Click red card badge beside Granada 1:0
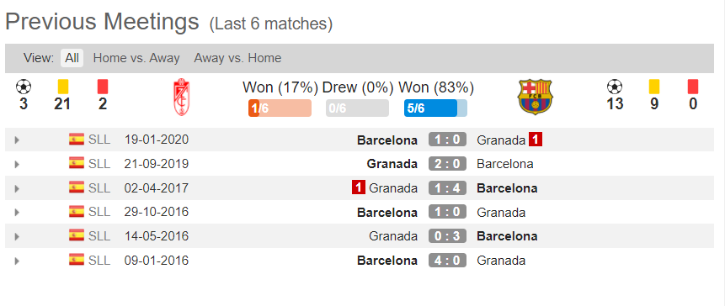This screenshot has width=725, height=306. coord(536,140)
